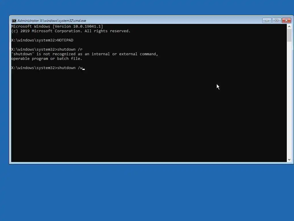Click the 'shutdown /r' command line

click(47, 49)
